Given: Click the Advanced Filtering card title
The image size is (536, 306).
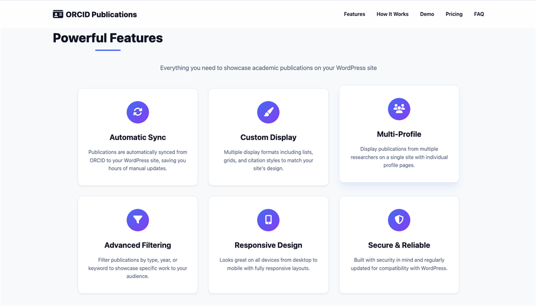Looking at the screenshot, I should pos(138,245).
